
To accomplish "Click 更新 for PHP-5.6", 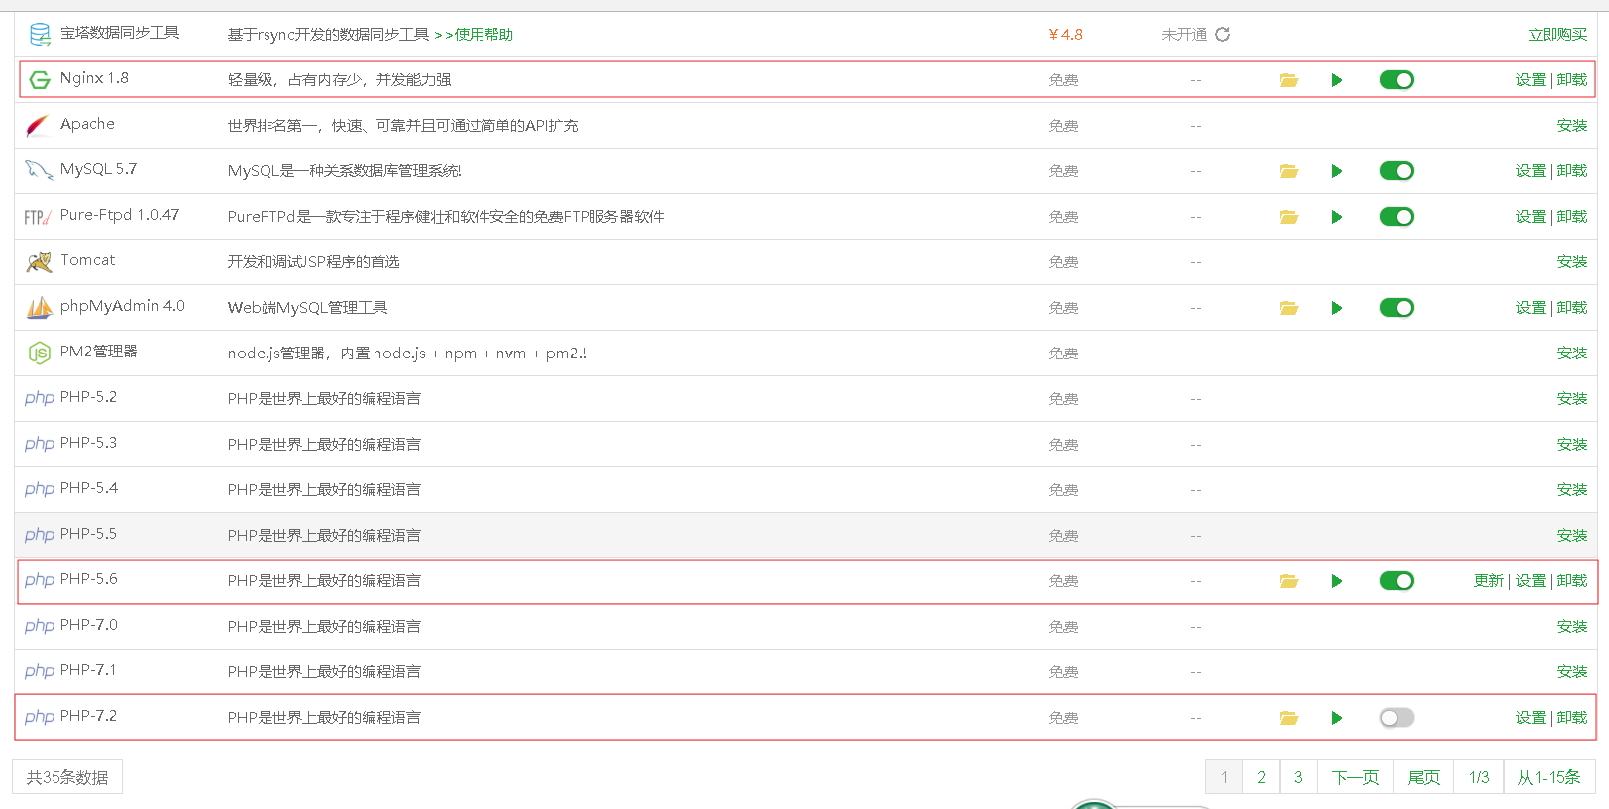I will (1488, 581).
